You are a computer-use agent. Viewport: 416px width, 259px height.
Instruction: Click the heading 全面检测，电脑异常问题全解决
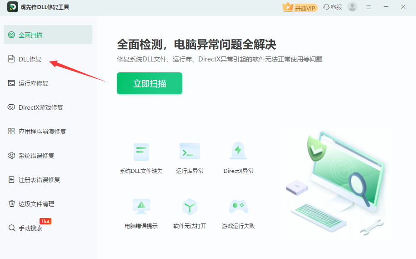coord(196,44)
